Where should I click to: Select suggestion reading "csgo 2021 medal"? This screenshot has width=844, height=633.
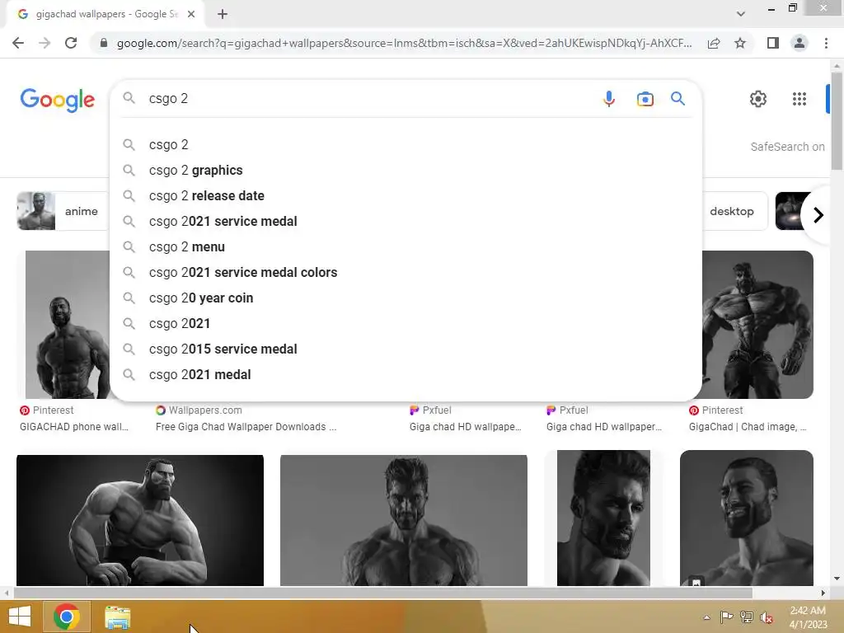[406, 375]
